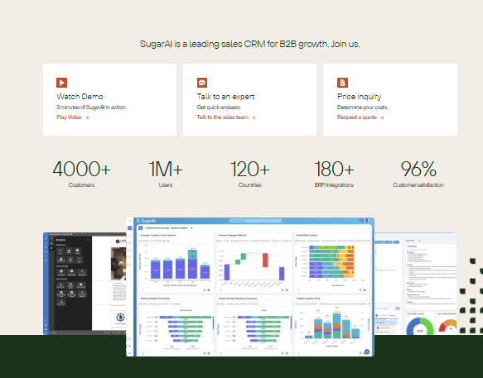This screenshot has width=483, height=378.
Task: Open the center pipeline dashboard screenshot
Action: [250, 287]
